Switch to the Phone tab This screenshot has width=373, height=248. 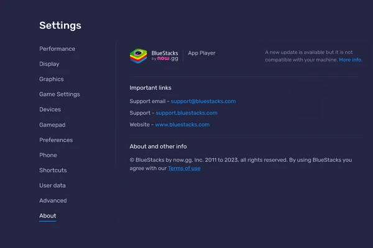point(48,155)
